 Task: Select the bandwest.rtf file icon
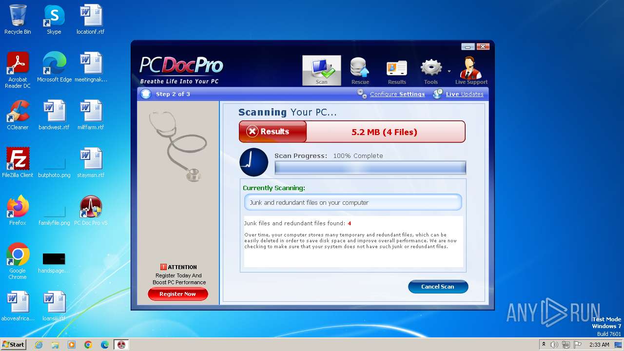click(x=54, y=115)
